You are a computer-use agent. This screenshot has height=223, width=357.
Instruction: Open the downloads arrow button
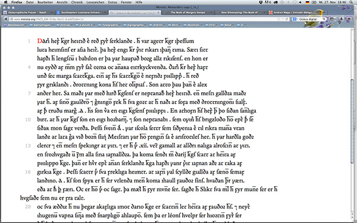pyautogui.click(x=341, y=19)
